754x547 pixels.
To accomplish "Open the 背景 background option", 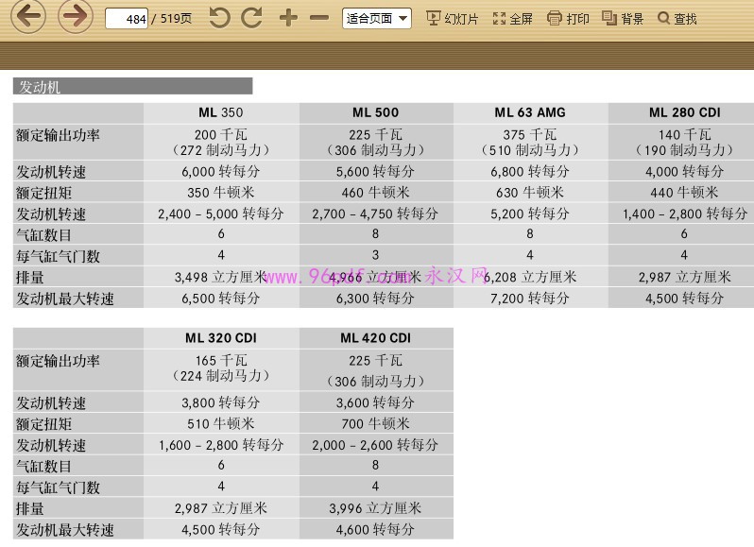I will (623, 19).
